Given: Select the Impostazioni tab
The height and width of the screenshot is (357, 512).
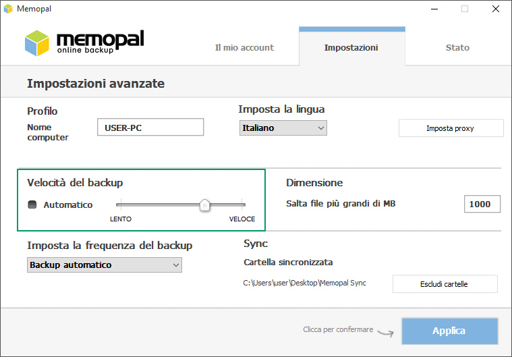Looking at the screenshot, I should (x=351, y=48).
